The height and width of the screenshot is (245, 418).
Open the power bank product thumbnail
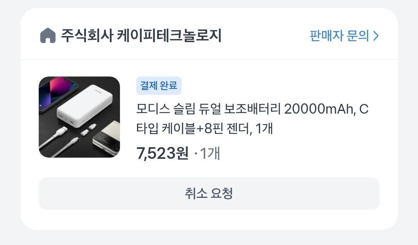coord(79,117)
